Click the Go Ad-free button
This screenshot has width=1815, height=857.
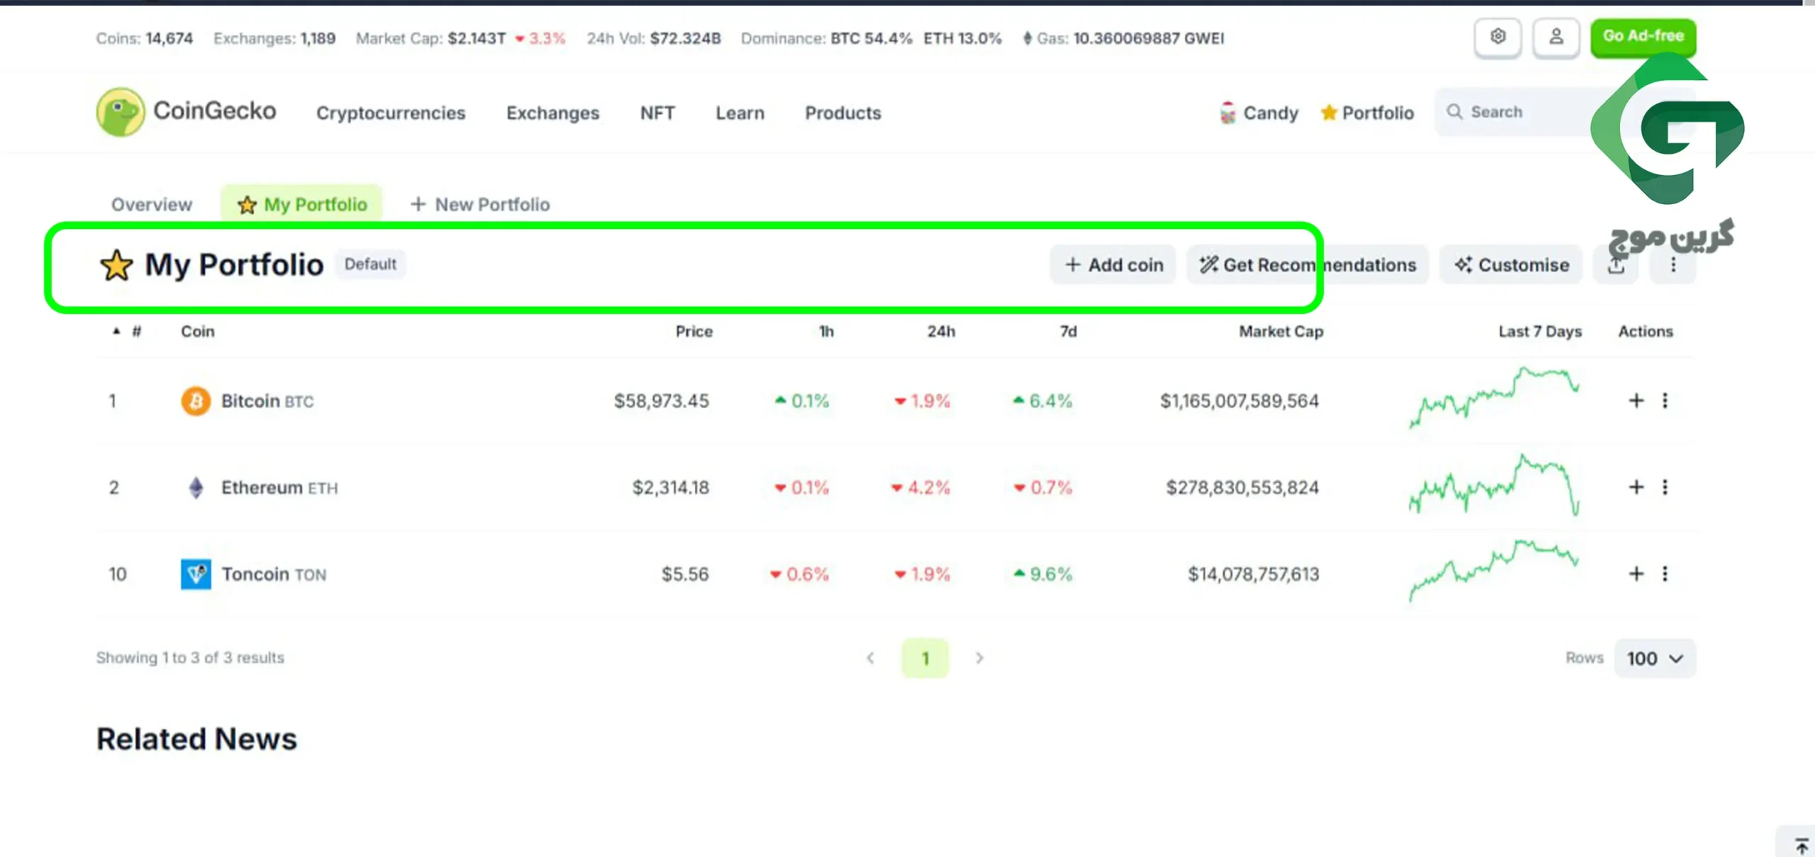coord(1643,36)
